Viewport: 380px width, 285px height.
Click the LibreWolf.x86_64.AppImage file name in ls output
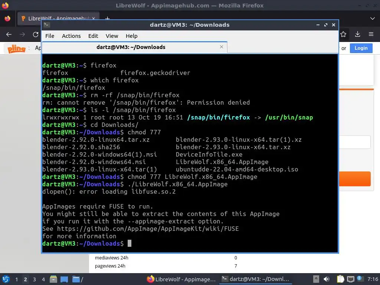tap(222, 162)
